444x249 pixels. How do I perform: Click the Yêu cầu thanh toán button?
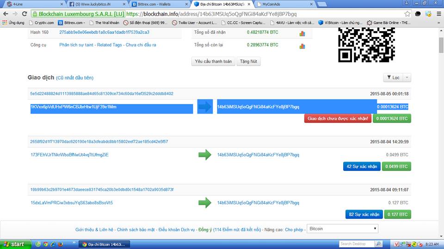213,61
